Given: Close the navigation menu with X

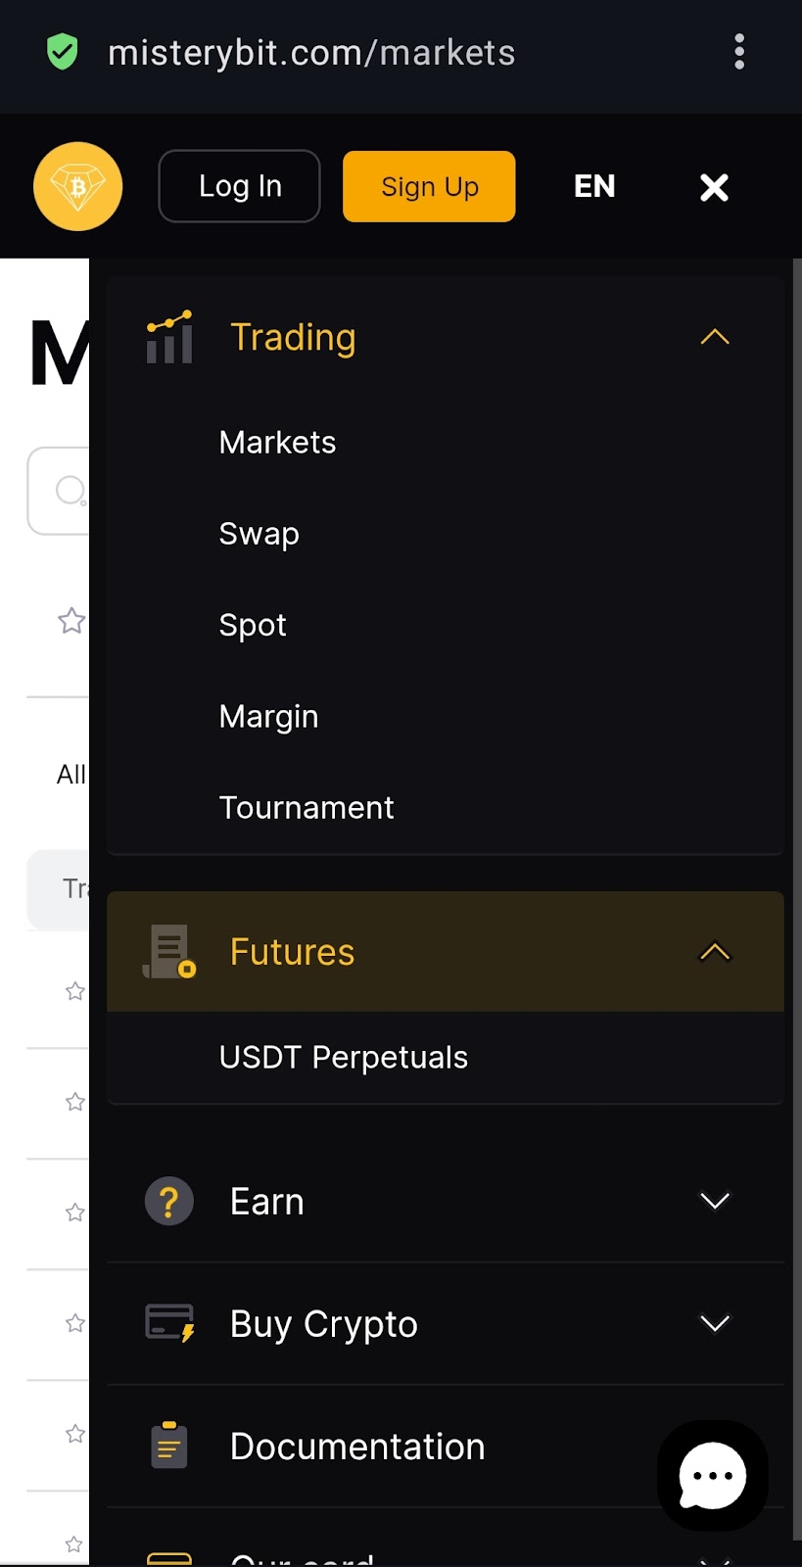Looking at the screenshot, I should [714, 187].
